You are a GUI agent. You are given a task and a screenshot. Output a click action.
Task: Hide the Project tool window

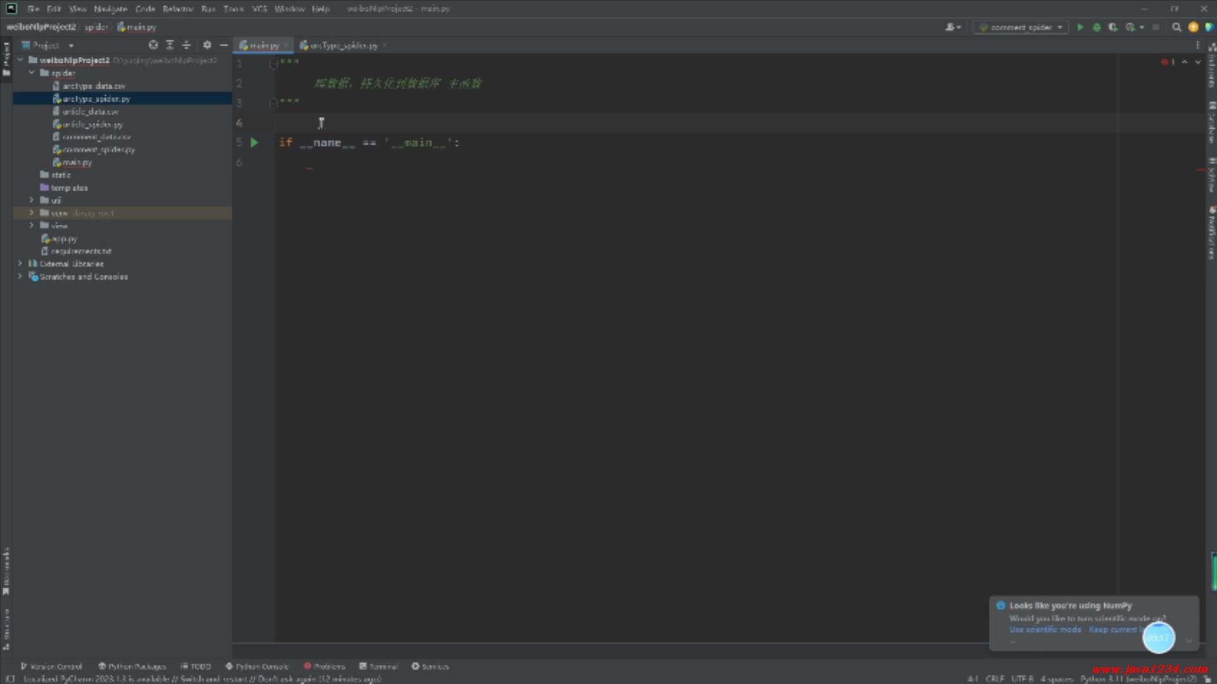tap(224, 45)
